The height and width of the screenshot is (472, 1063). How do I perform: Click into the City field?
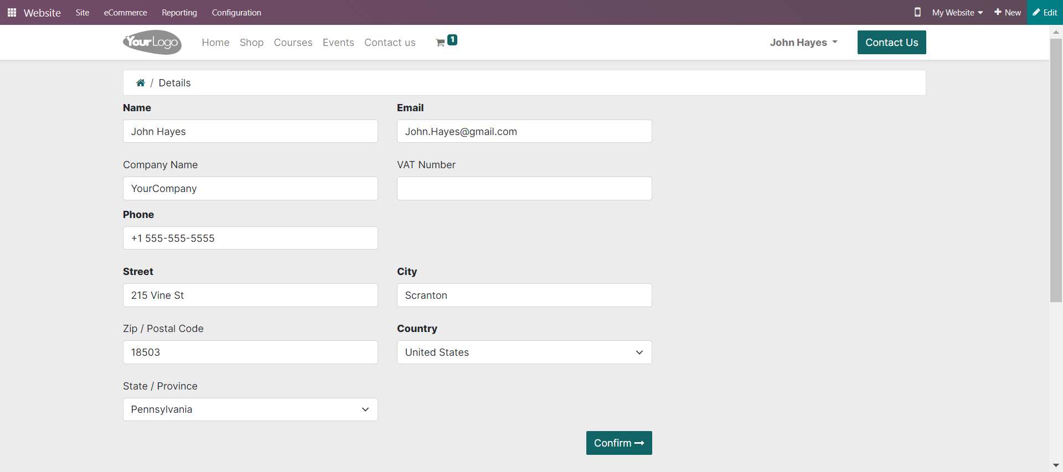coord(524,295)
